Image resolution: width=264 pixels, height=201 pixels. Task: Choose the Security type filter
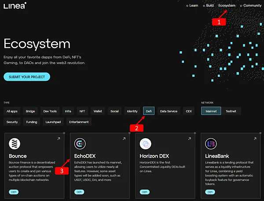[x=12, y=122]
